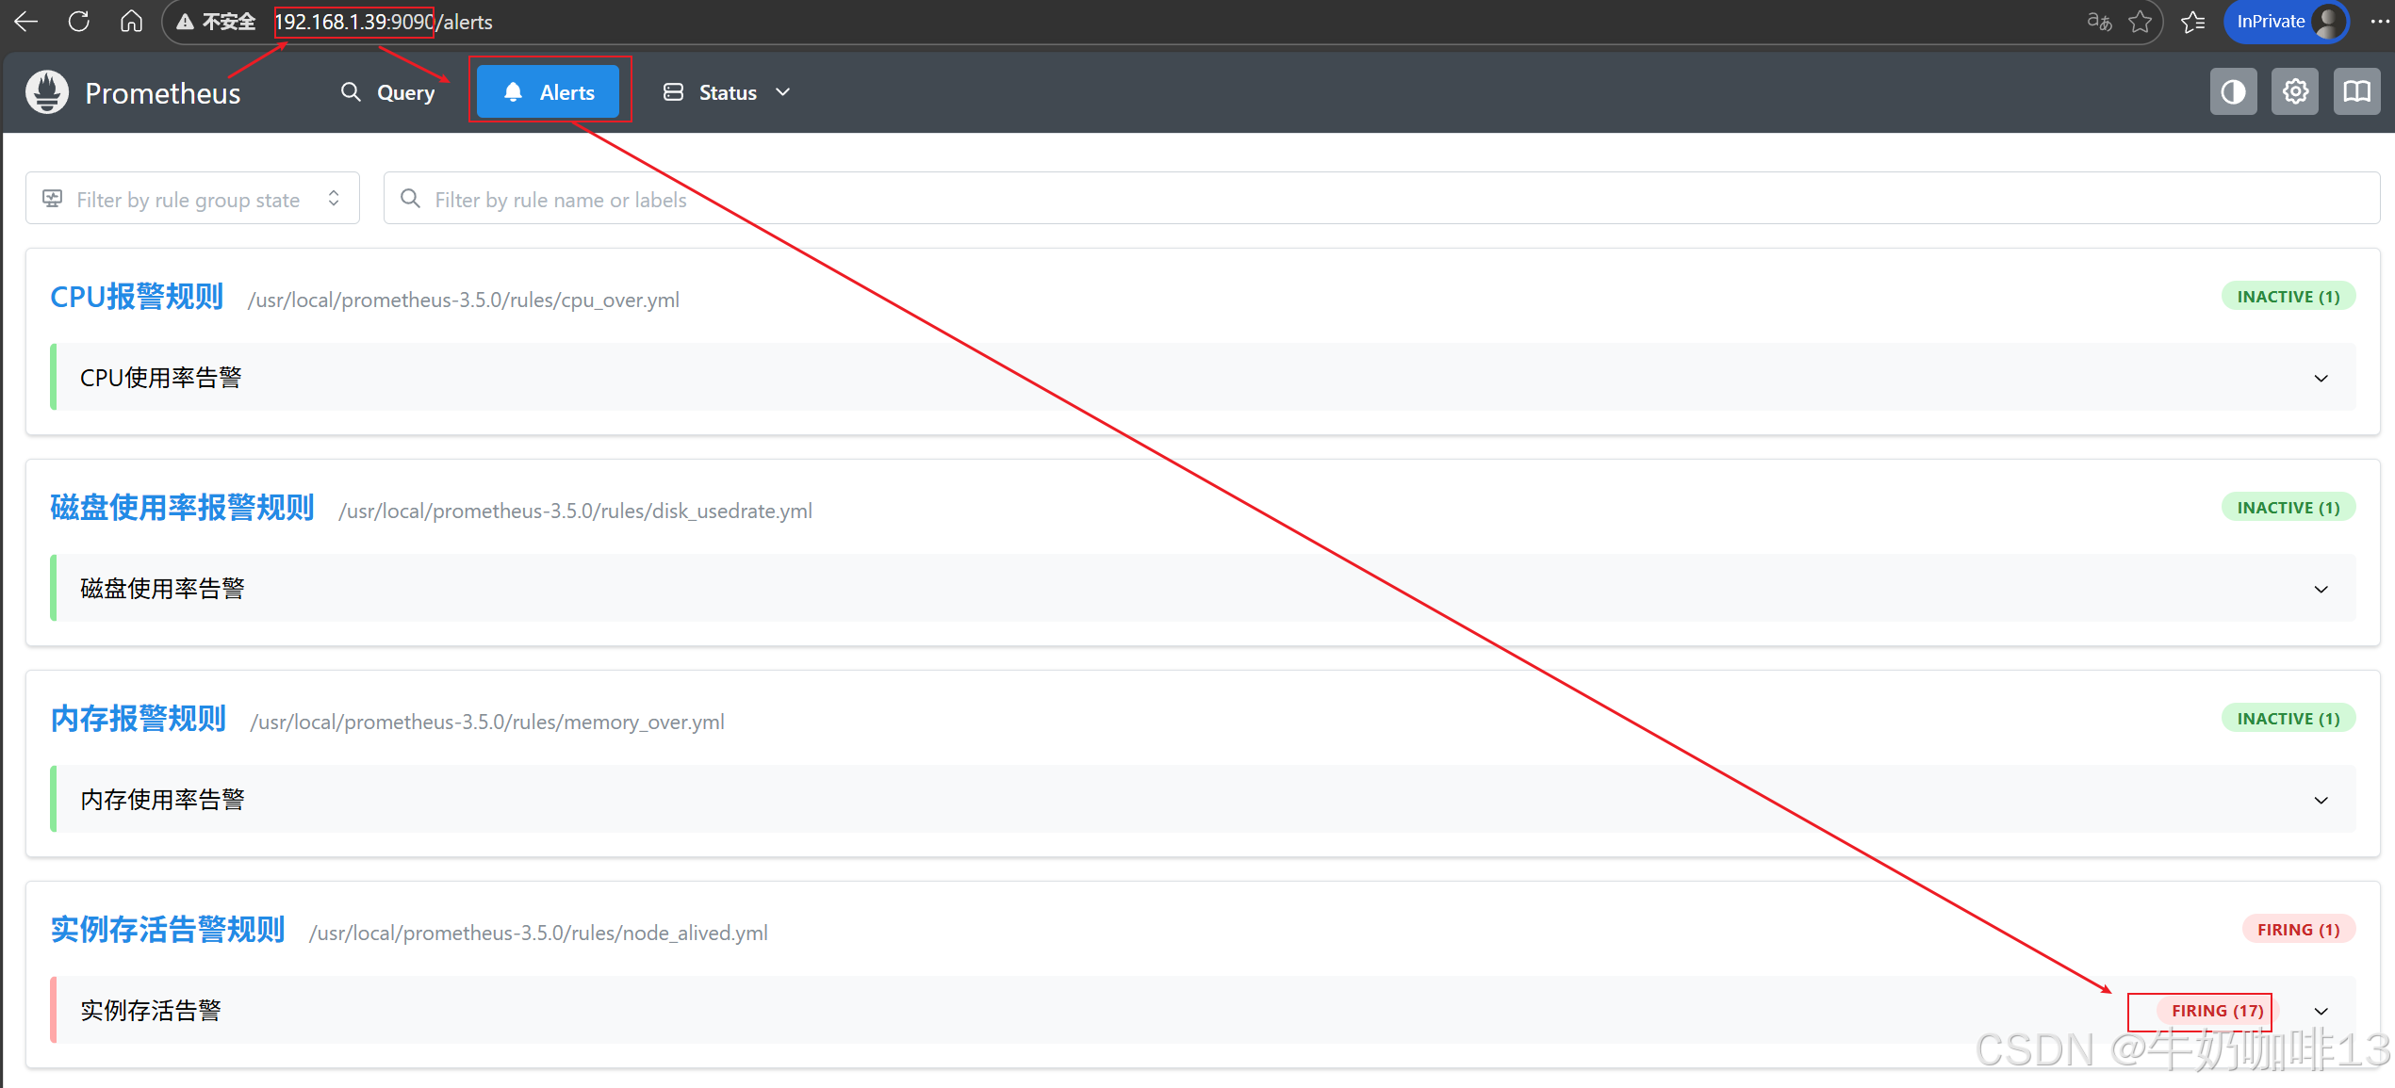The height and width of the screenshot is (1088, 2395).
Task: Go to browser home page icon
Action: 131,22
